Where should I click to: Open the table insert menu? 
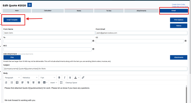45,82
